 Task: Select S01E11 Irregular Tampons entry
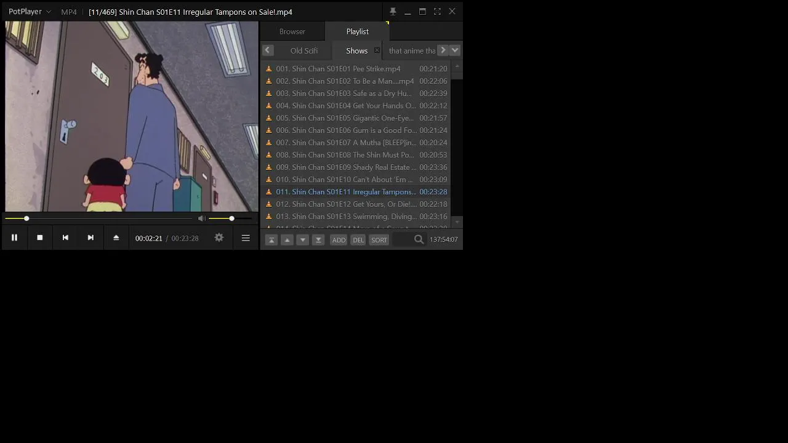tap(356, 192)
